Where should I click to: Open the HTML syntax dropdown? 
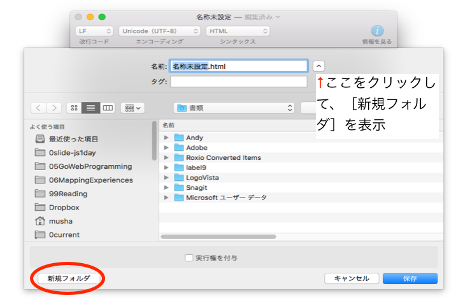(x=237, y=31)
